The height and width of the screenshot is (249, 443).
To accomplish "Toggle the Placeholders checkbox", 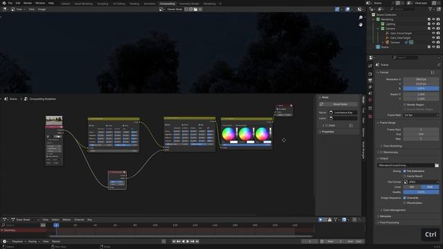I will (405, 203).
